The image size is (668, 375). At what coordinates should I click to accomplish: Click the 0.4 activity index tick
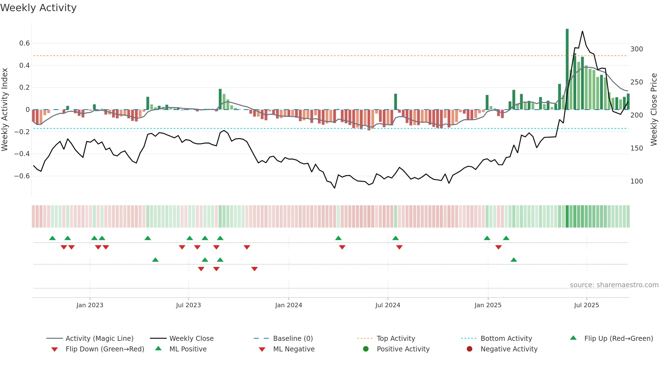(24, 65)
